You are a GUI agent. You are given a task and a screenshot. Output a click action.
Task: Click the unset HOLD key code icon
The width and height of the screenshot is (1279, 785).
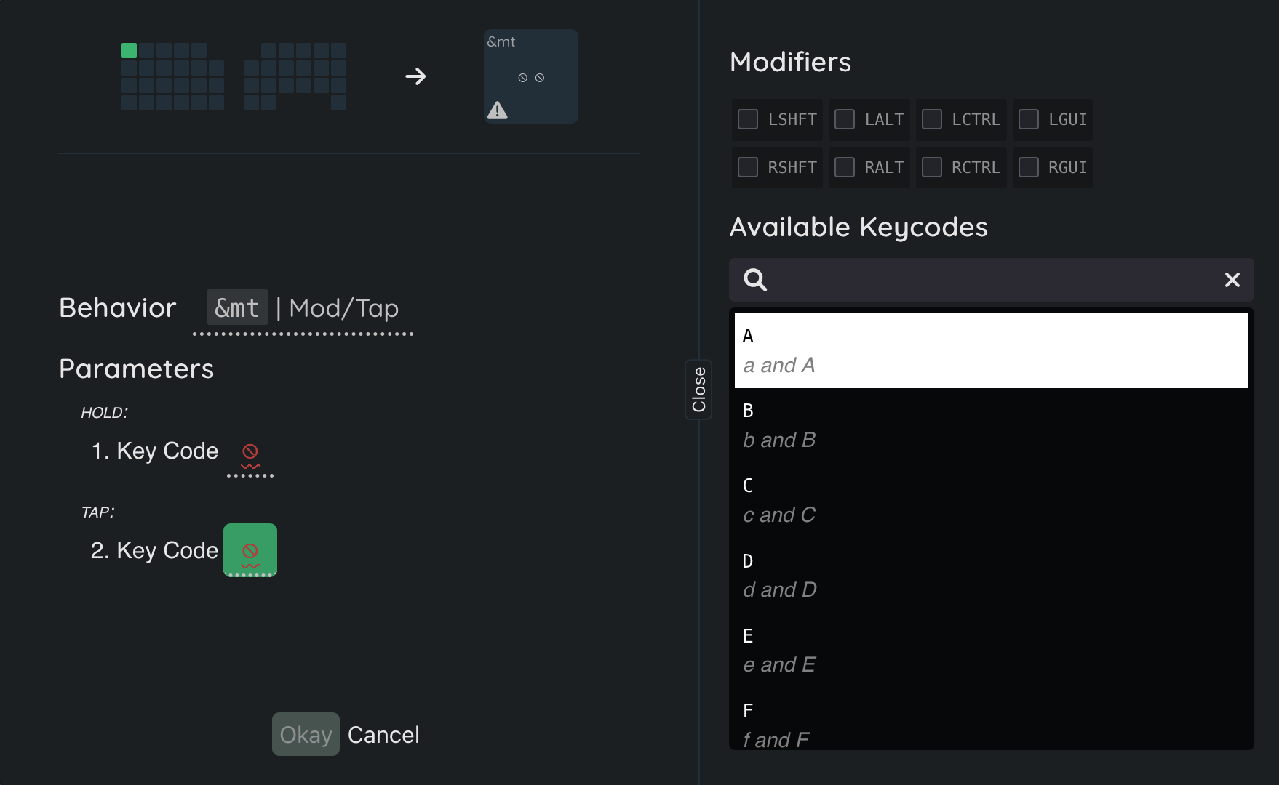click(250, 452)
